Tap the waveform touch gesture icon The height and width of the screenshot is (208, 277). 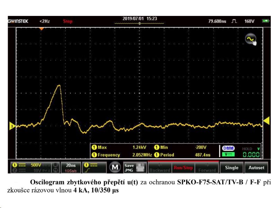coord(251,40)
